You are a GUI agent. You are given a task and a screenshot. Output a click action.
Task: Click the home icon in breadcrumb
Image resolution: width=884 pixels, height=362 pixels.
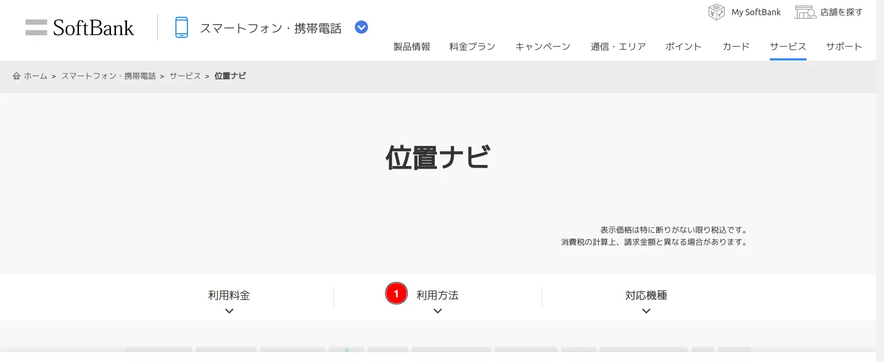pyautogui.click(x=17, y=76)
